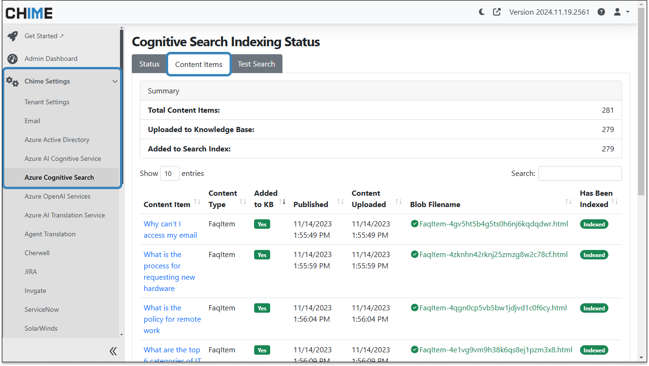
Task: Toggle dark mode moon icon
Action: point(482,12)
